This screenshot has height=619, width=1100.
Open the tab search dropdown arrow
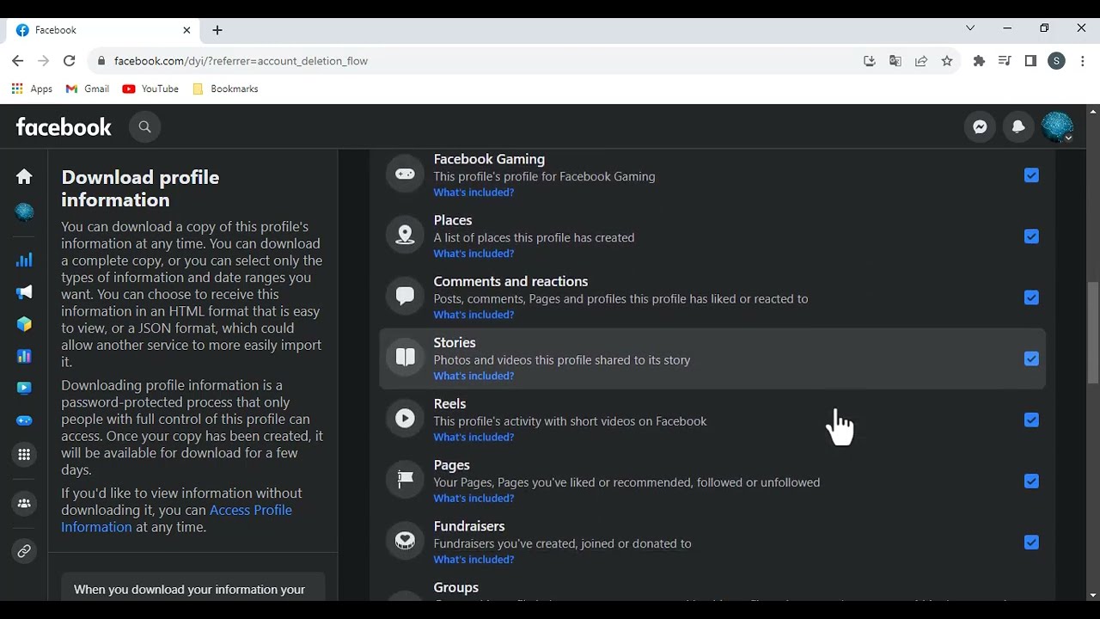(970, 28)
